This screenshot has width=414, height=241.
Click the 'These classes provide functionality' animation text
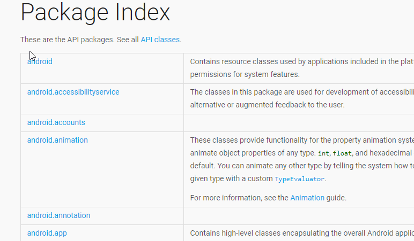(x=301, y=140)
